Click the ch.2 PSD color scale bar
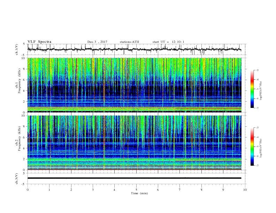 (x=252, y=147)
